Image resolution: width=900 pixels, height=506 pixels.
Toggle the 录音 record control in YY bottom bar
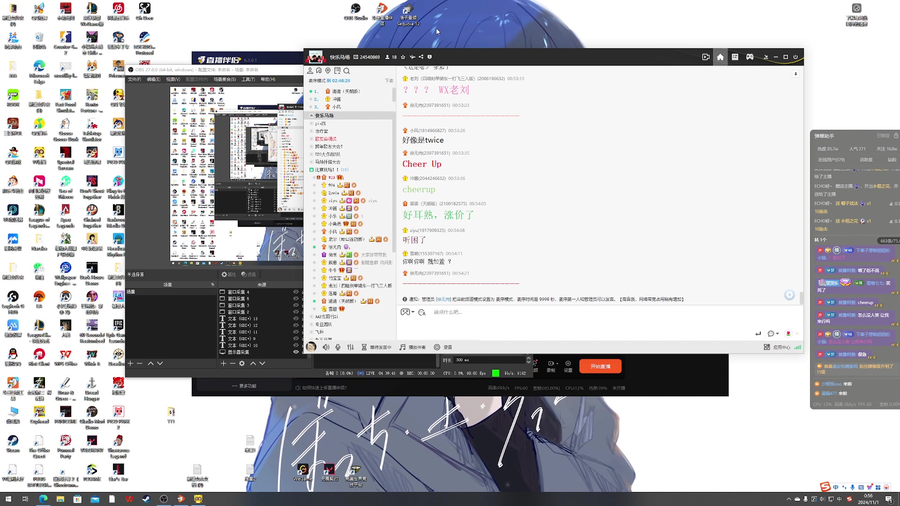(x=443, y=347)
